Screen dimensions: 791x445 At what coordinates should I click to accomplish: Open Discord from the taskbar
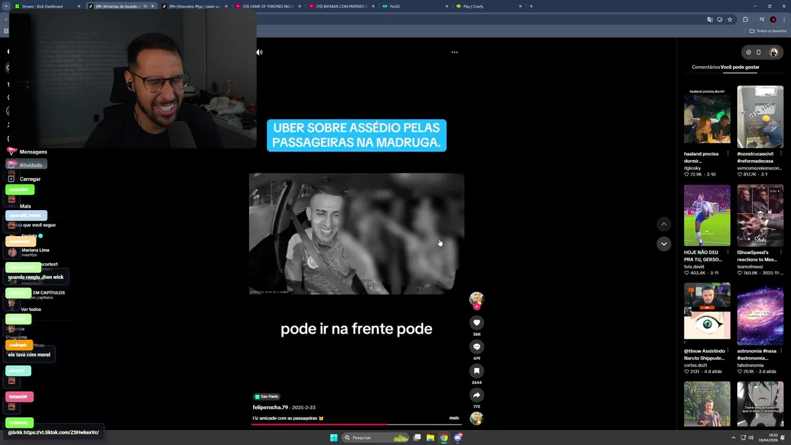[458, 438]
